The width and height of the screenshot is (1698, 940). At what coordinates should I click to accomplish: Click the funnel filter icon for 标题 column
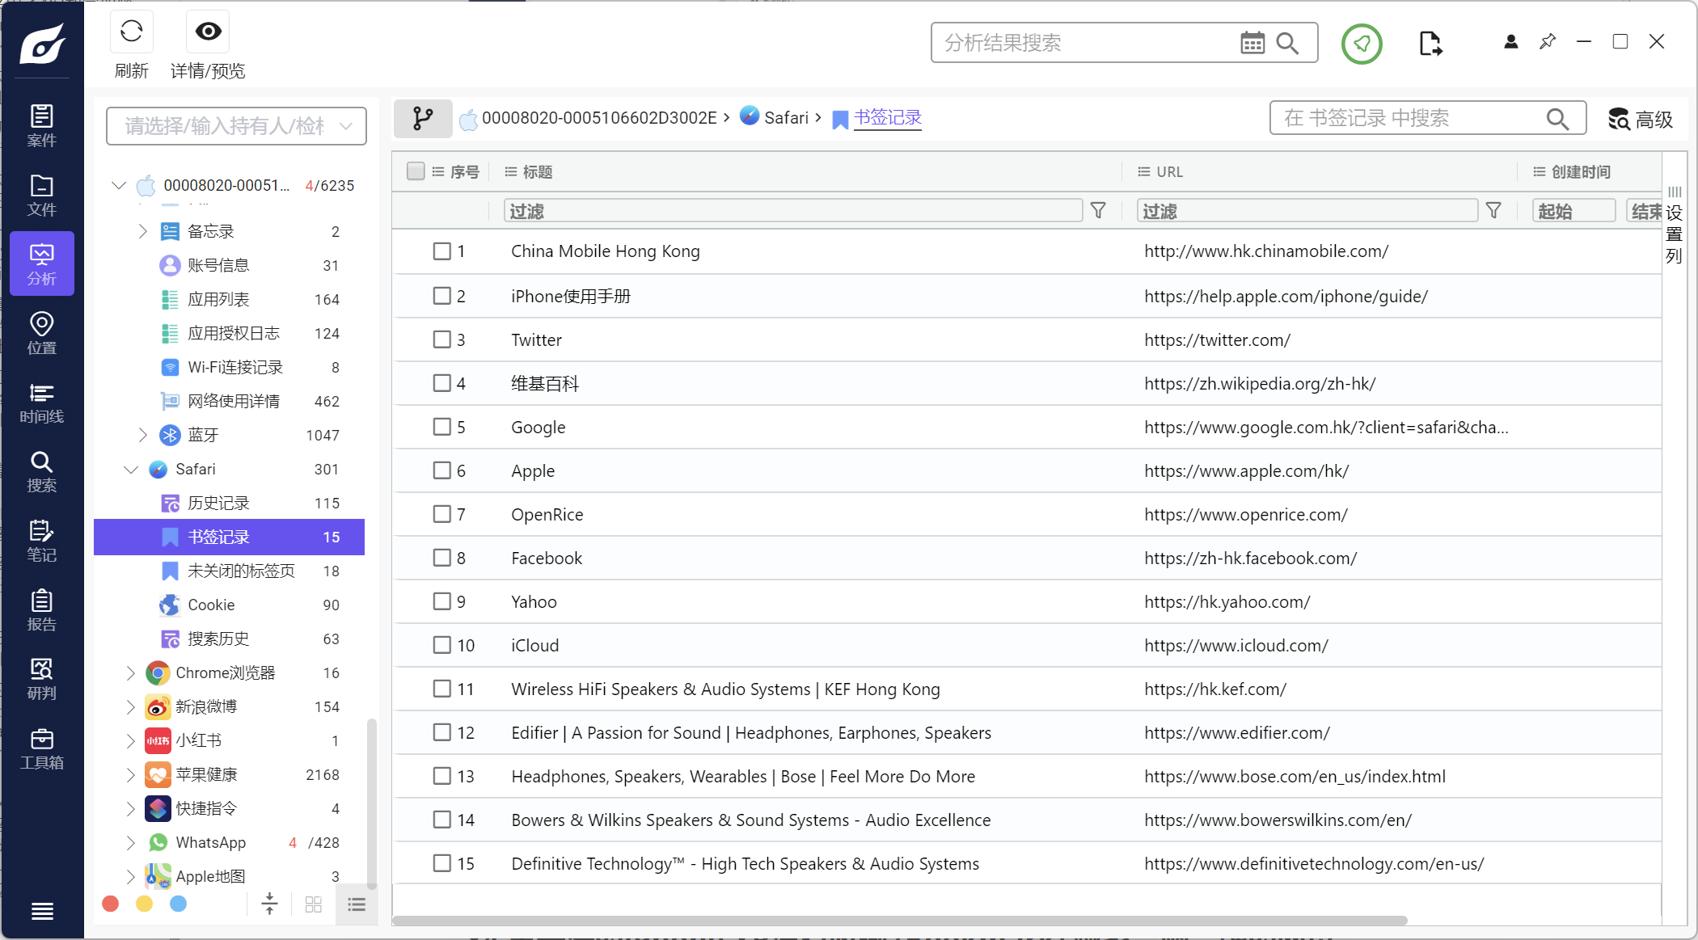(1098, 211)
